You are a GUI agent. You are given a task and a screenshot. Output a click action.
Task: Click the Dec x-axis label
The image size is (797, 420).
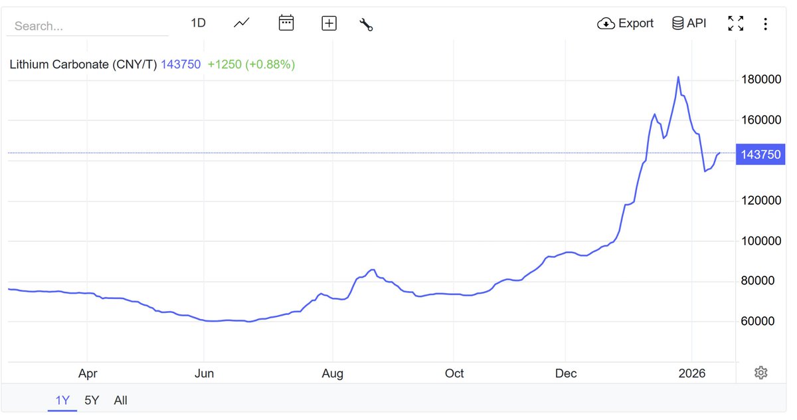(x=566, y=373)
